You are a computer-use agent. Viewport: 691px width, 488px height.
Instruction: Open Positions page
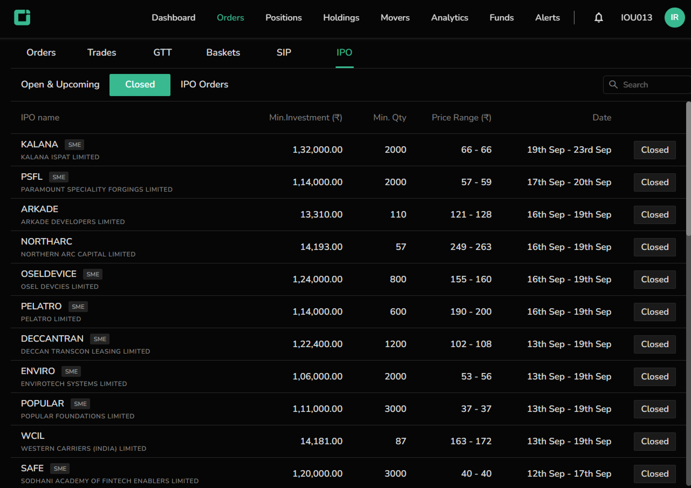[x=283, y=18]
